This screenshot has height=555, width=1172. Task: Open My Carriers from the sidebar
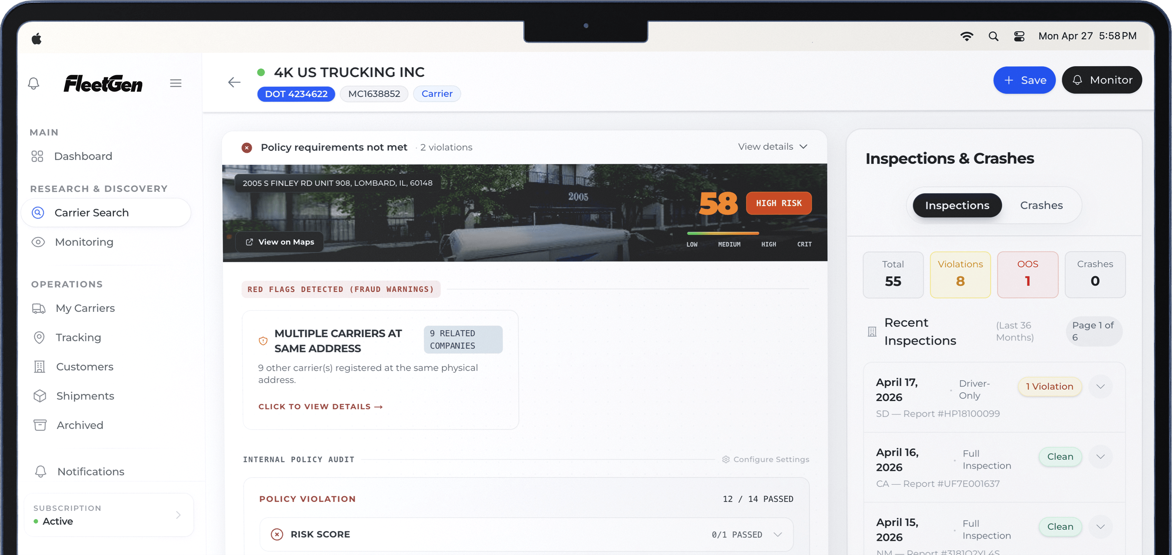(85, 309)
